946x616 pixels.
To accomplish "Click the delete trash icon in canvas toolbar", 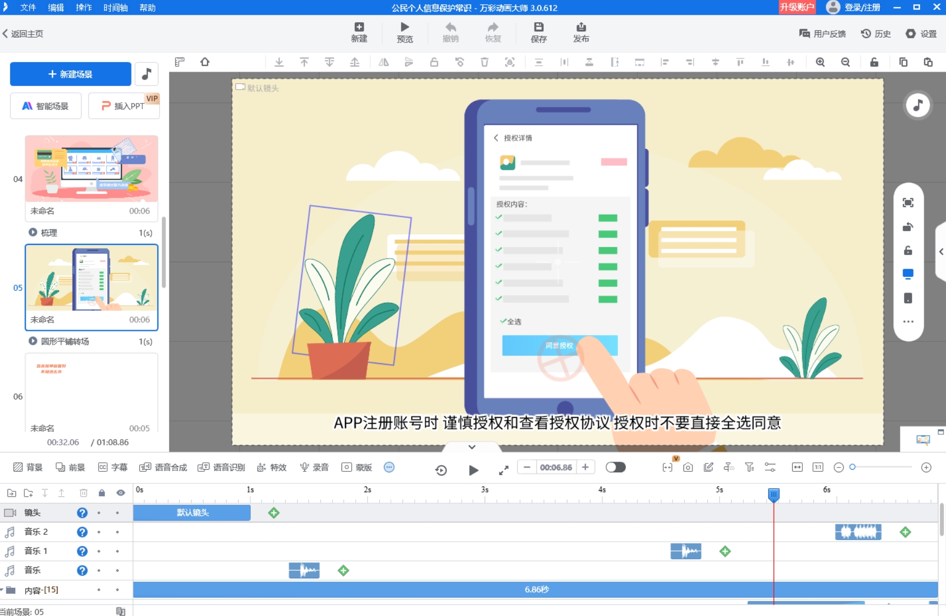I will click(x=484, y=62).
